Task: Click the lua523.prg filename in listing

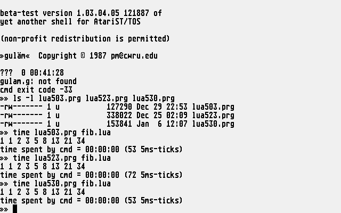Action: [213, 116]
